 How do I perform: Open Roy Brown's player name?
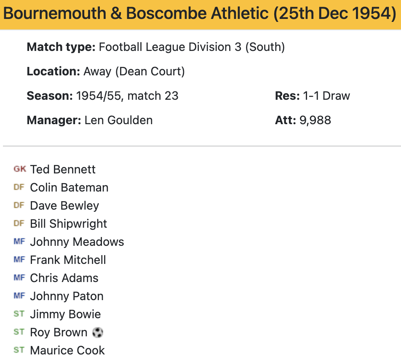(59, 332)
